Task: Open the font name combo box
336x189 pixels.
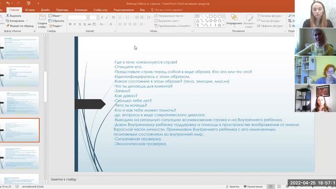Action: (78, 17)
